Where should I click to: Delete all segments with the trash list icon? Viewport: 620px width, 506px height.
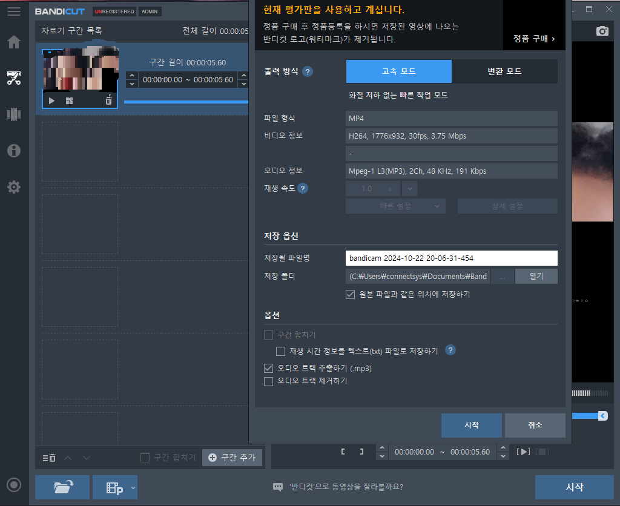(x=48, y=458)
